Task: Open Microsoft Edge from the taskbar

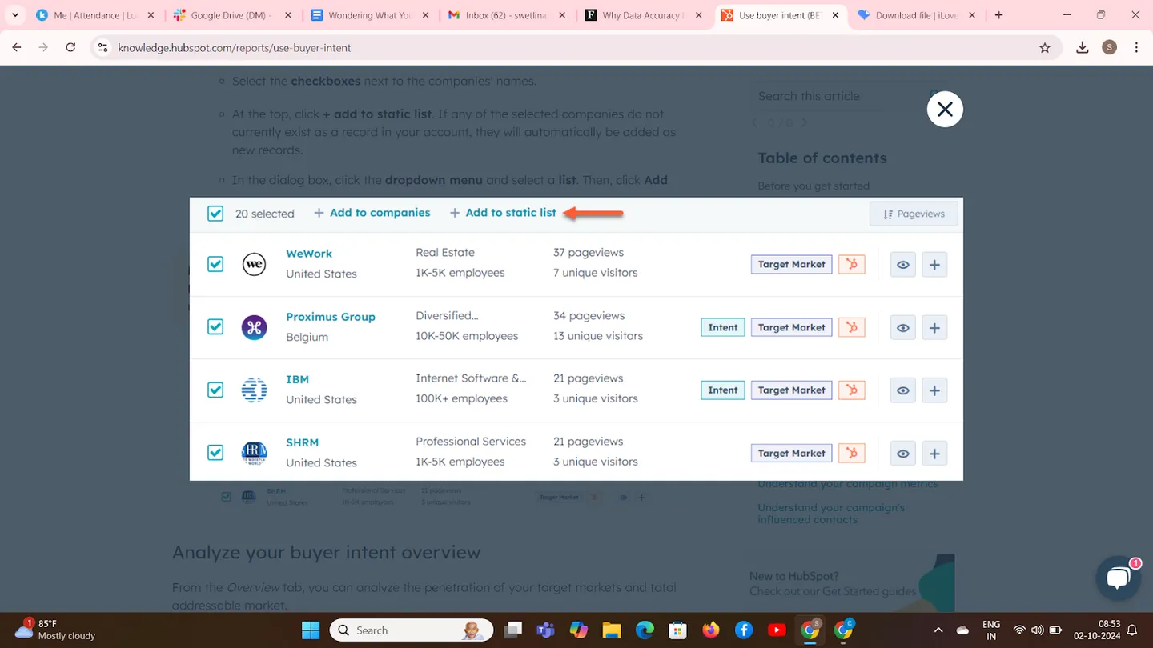Action: coord(645,630)
